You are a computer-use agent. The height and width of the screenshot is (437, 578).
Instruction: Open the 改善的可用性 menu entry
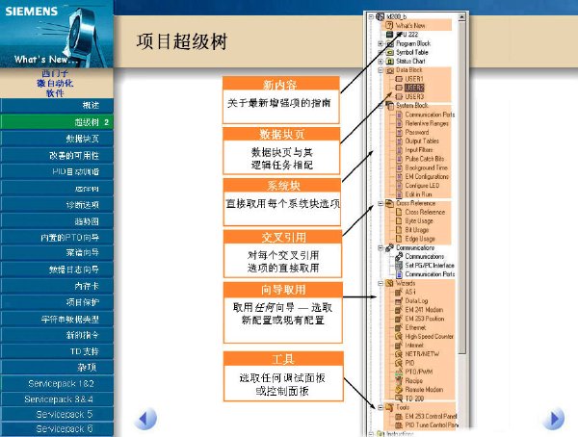(x=57, y=155)
